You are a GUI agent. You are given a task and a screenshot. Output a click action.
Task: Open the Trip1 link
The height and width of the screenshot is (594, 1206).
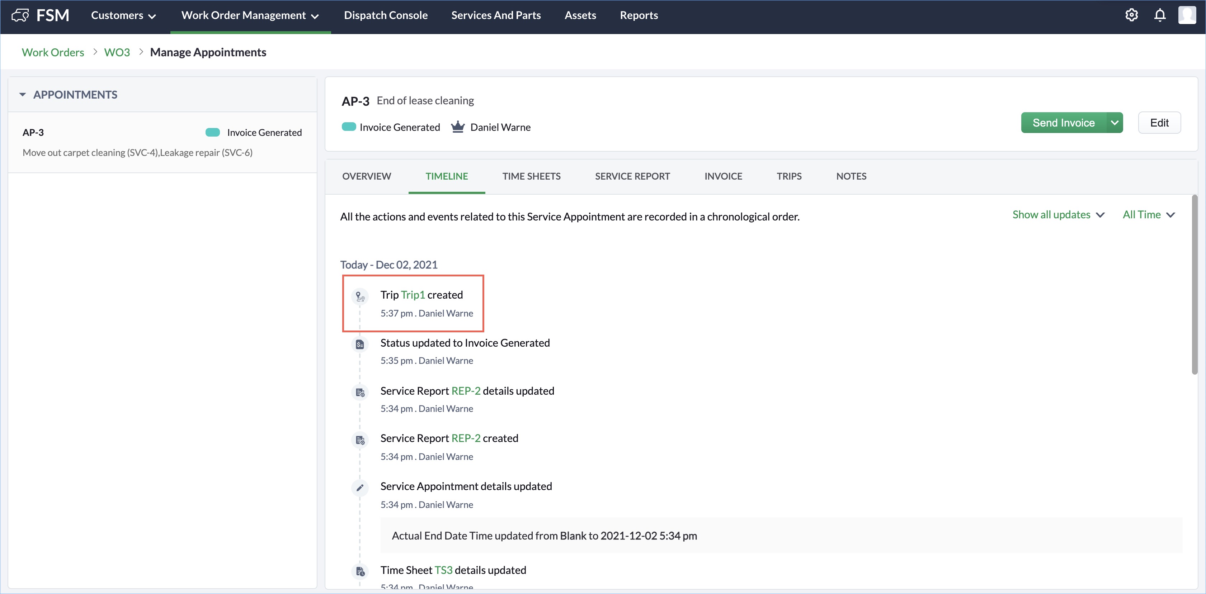point(413,295)
